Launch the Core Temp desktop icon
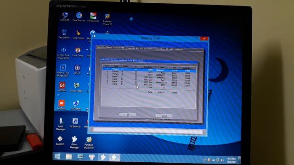The height and width of the screenshot is (165, 294). pyautogui.click(x=78, y=52)
